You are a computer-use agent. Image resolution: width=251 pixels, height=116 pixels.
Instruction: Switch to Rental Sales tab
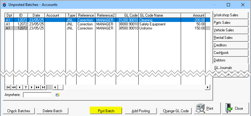tap(230, 38)
